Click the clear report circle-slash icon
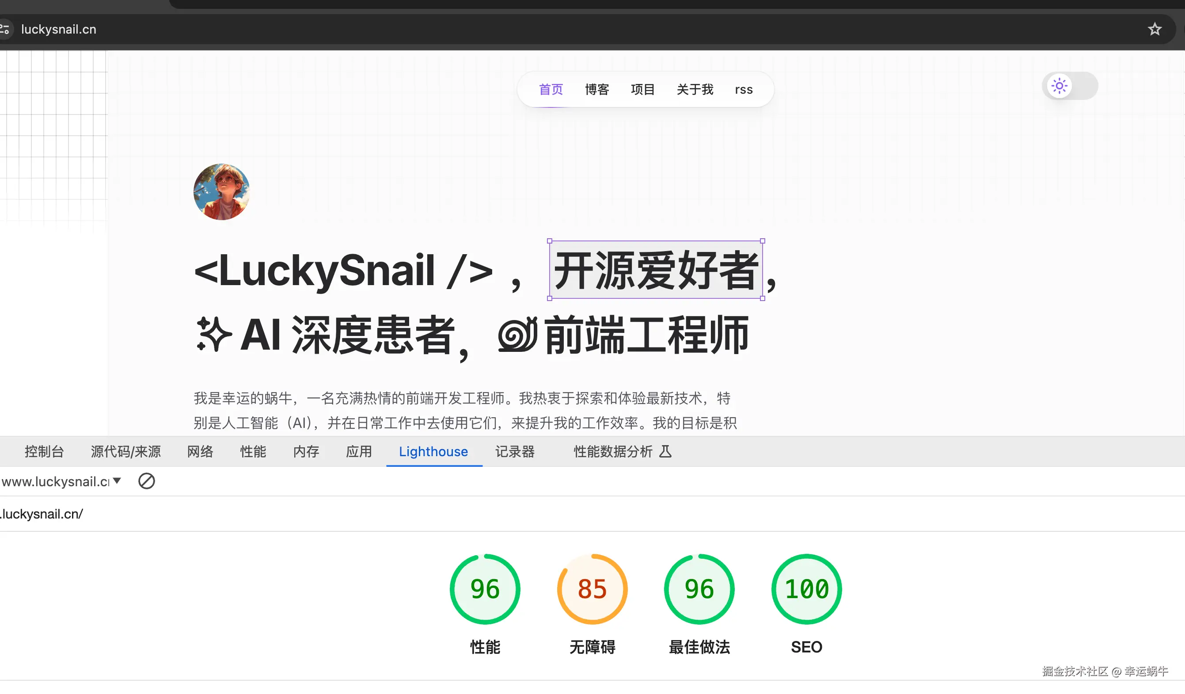The height and width of the screenshot is (694, 1185). click(146, 481)
